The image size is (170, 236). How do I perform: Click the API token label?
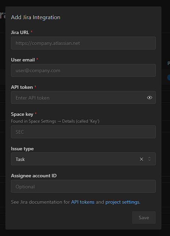click(22, 87)
